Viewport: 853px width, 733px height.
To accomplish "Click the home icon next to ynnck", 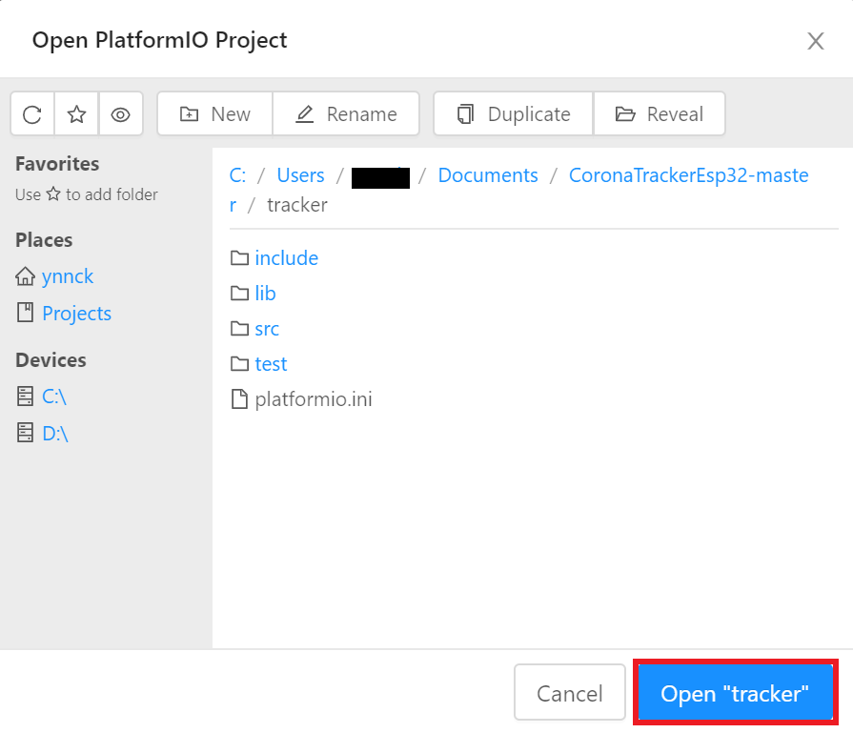I will point(25,275).
